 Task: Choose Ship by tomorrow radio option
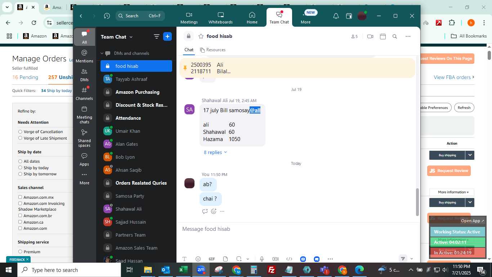[20, 174]
